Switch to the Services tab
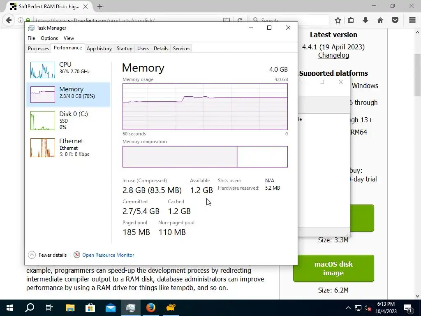Screen dimensions: 421x316 [181, 49]
